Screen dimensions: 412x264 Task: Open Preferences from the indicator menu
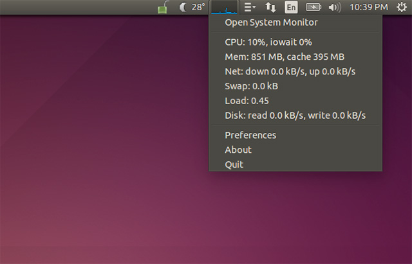pos(250,135)
